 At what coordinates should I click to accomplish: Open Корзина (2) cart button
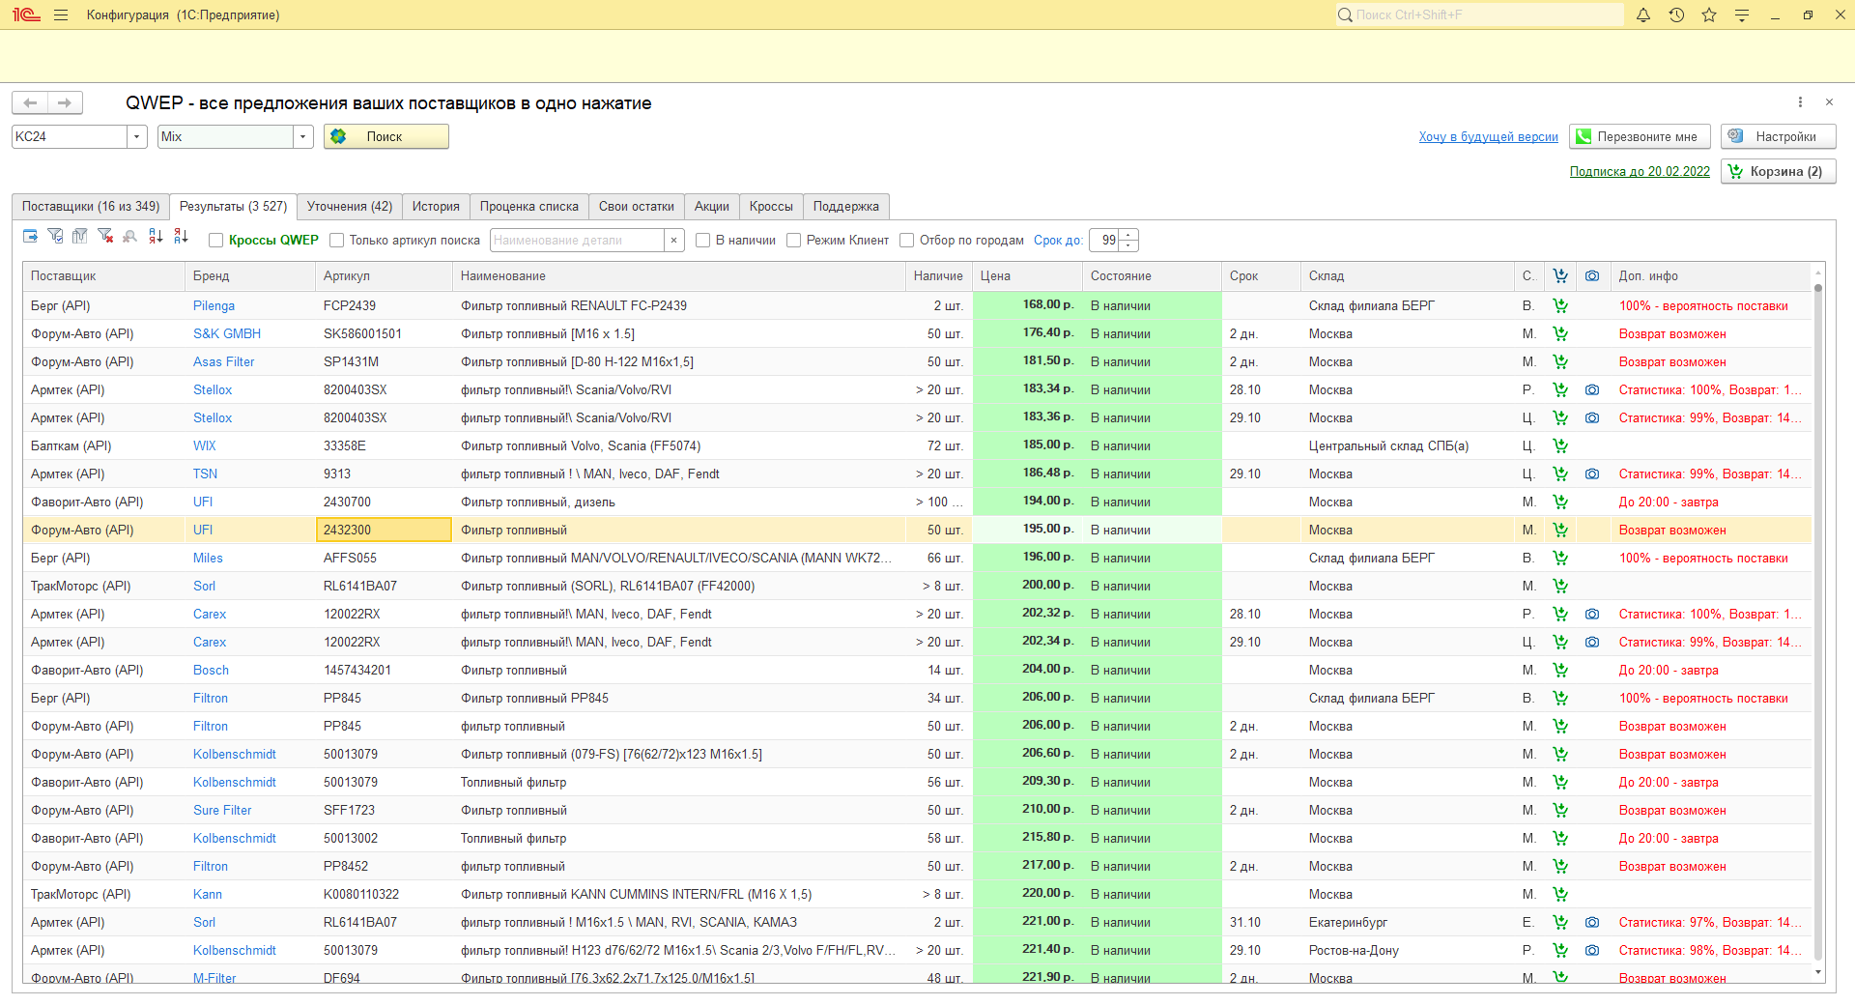coord(1779,171)
